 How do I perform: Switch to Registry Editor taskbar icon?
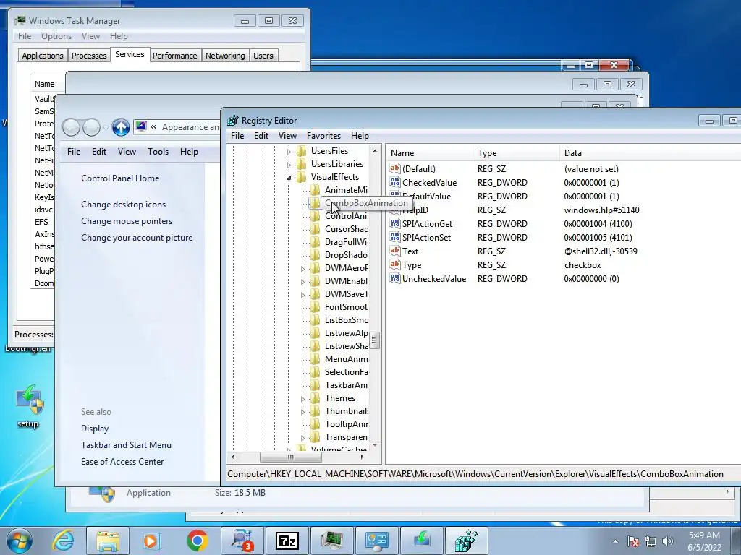pyautogui.click(x=467, y=541)
